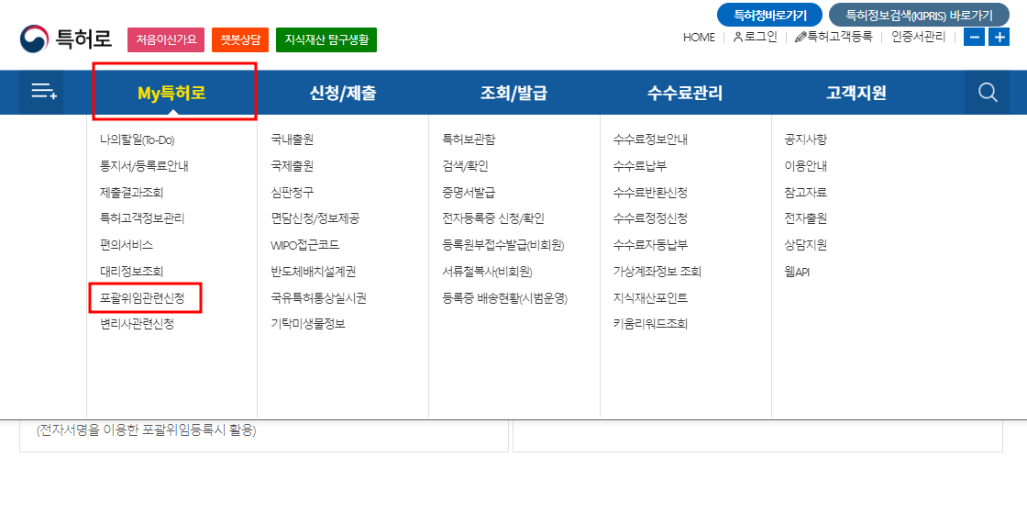Decrease font size with minus button
The height and width of the screenshot is (513, 1027).
tap(974, 38)
